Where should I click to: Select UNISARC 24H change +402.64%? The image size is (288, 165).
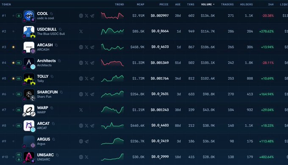coord(266,157)
